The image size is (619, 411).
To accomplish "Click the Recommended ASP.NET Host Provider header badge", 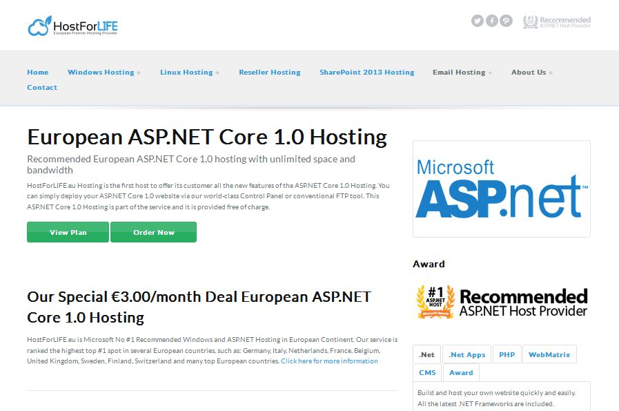I will coord(557,21).
